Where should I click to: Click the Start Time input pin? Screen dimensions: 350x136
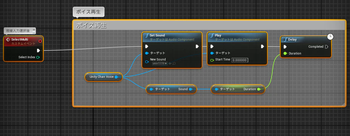click(x=212, y=60)
